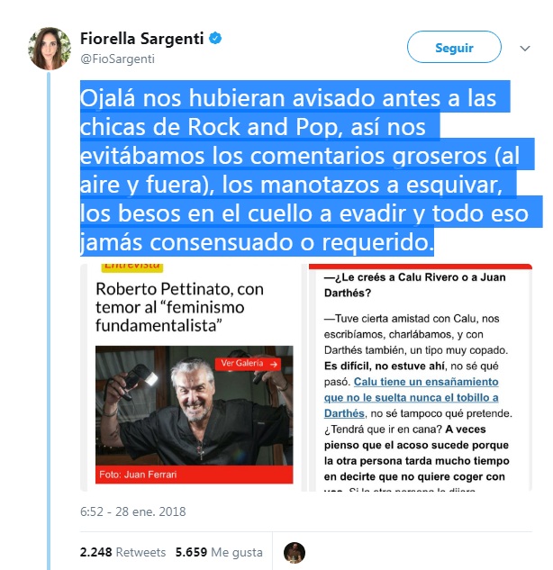Open Roberto Pettinato article screenshot image
The height and width of the screenshot is (570, 553).
click(x=193, y=377)
